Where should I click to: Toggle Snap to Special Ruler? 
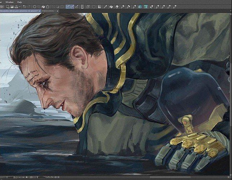pos(72,6)
